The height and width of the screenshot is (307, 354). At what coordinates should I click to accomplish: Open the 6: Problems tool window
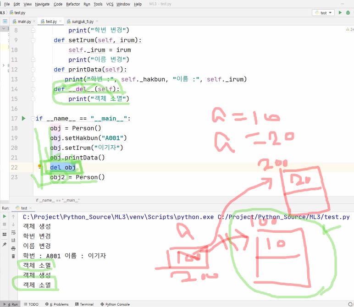click(57, 304)
